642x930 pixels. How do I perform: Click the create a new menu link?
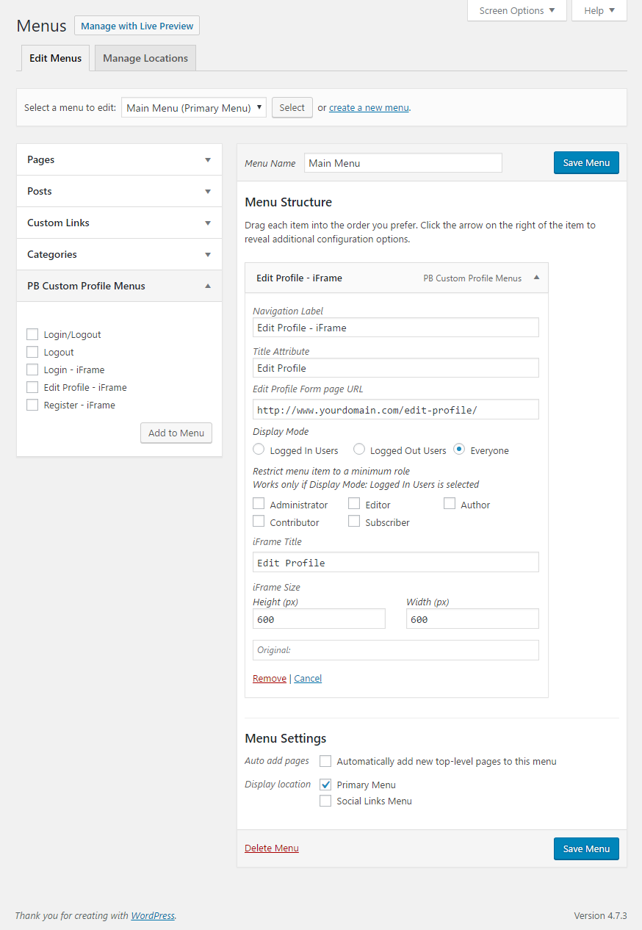(369, 107)
